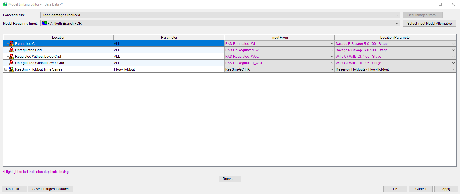Screen dimensions: 460x194
Task: Open the Model I/O... dialog
Action: coord(15,189)
